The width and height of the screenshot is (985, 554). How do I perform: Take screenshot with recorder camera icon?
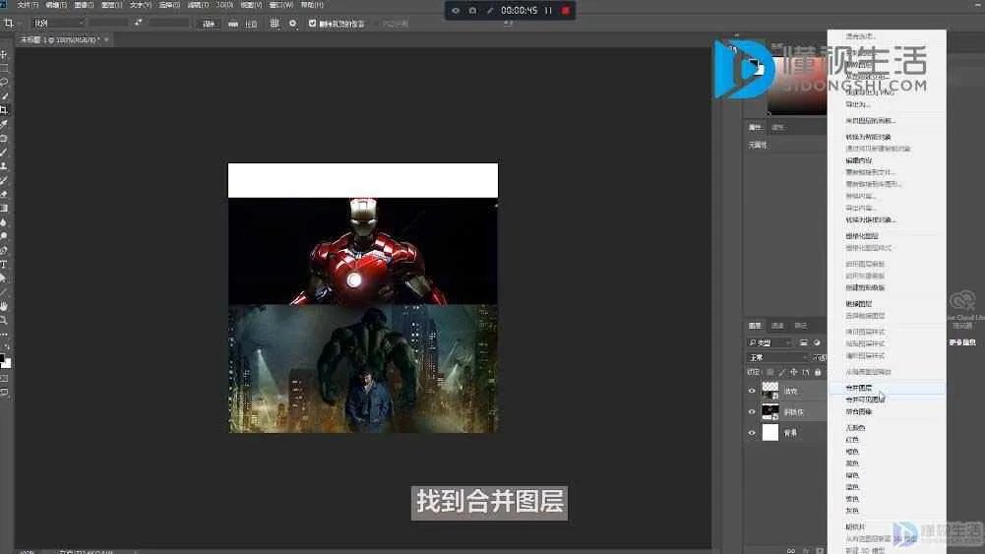pos(472,11)
